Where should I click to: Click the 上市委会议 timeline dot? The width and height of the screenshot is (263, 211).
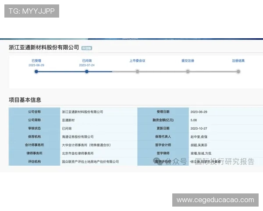[137, 72]
